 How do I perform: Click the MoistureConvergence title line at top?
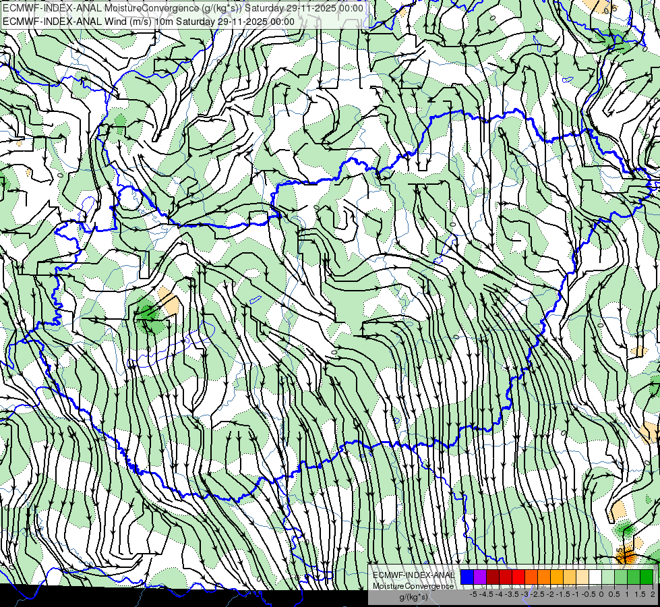[183, 8]
